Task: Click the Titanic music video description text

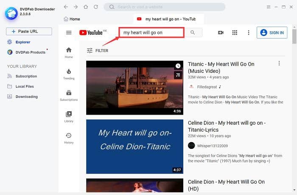Action: [235, 99]
